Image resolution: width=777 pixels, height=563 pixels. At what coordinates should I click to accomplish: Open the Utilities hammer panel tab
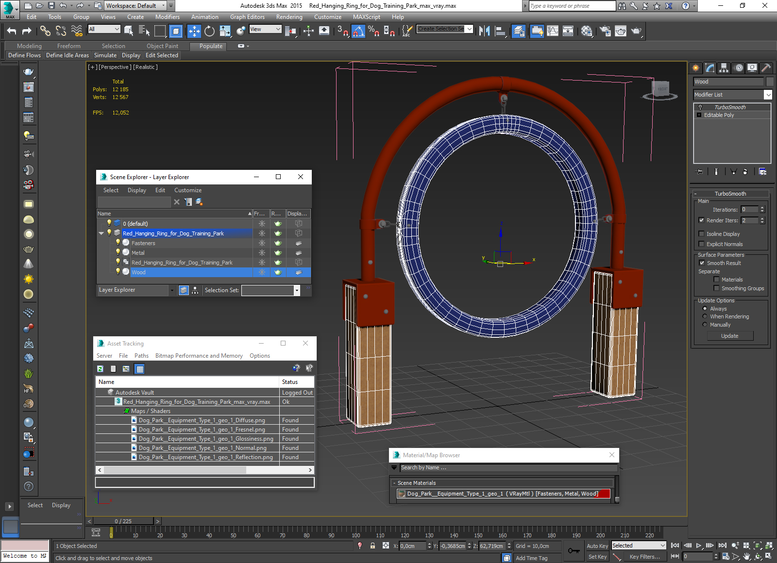766,68
